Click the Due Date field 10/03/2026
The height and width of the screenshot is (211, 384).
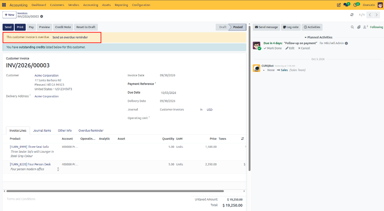tap(168, 93)
